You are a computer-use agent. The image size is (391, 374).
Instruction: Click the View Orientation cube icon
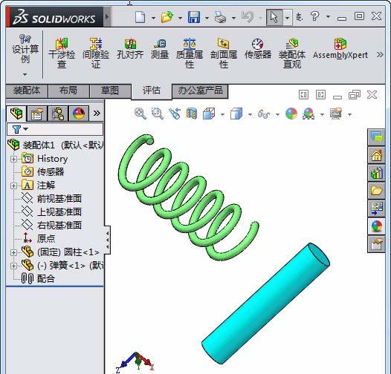click(209, 114)
